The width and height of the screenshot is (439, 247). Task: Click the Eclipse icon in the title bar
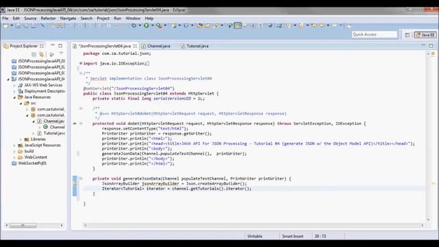pyautogui.click(x=3, y=10)
